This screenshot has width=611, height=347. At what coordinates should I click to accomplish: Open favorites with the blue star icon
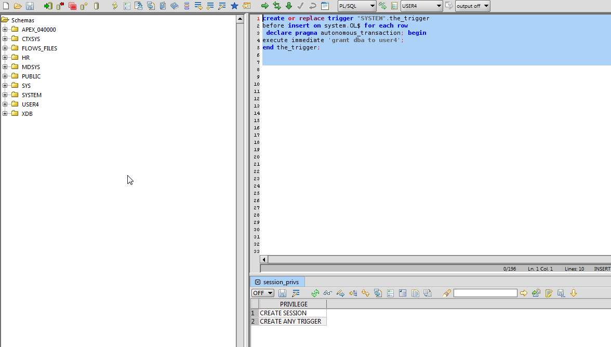(x=234, y=6)
